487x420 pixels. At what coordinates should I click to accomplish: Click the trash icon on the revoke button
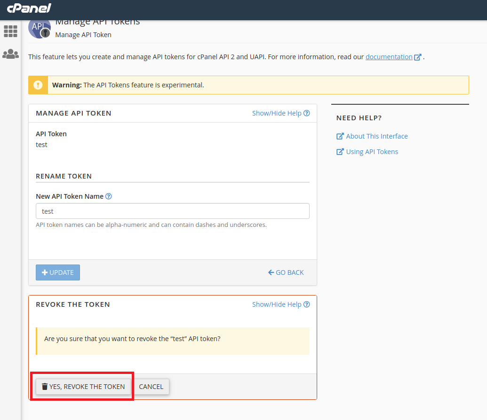click(45, 386)
